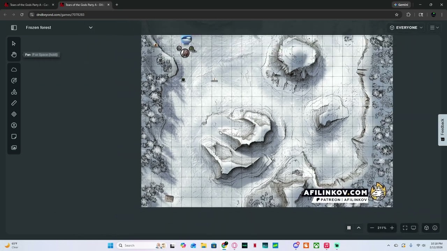Open the 3D dice cube icon

pos(426,228)
